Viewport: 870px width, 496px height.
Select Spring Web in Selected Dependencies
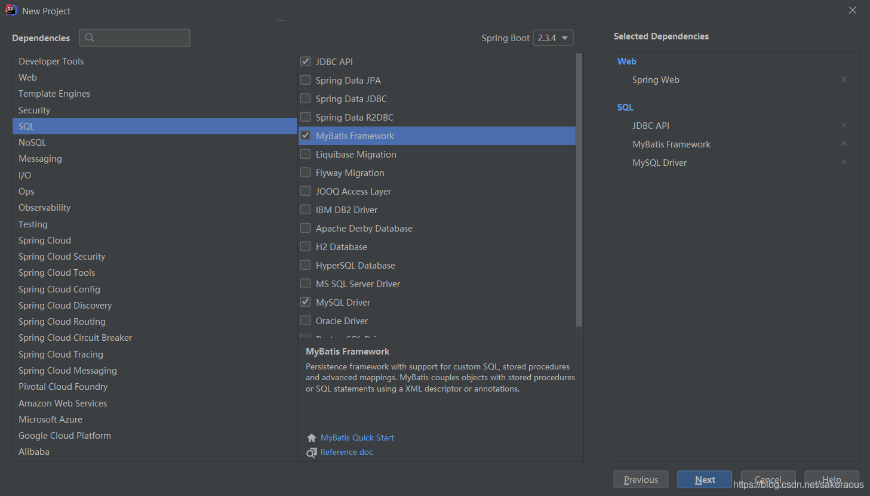[x=656, y=80]
